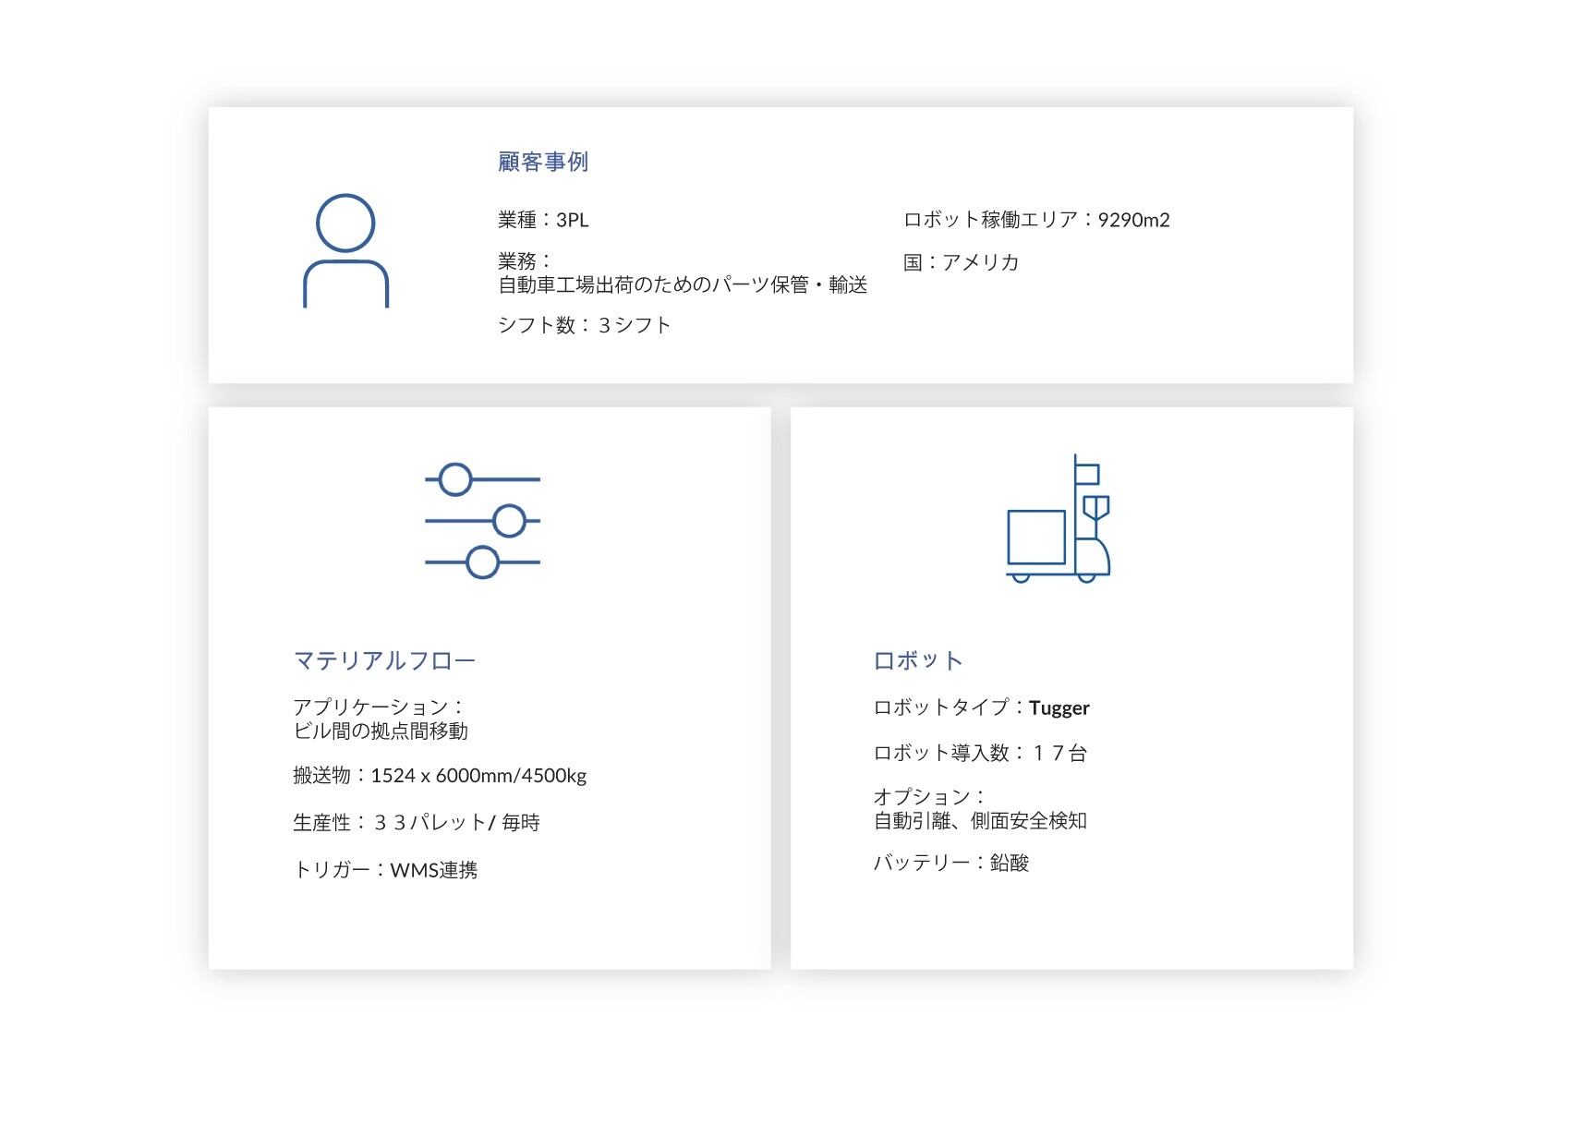The height and width of the screenshot is (1136, 1585).
Task: Click the ロボット導入数：１７台 line
Action: [x=980, y=753]
